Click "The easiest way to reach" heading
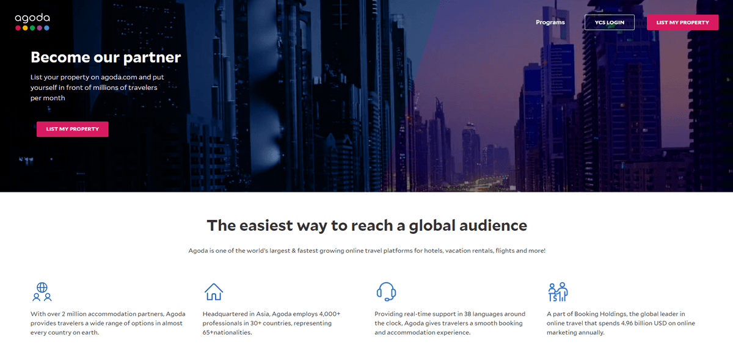 tap(366, 225)
